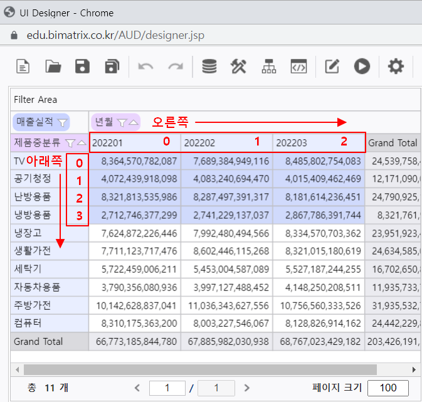The height and width of the screenshot is (402, 422).
Task: Toggle sort arrow on 년월 field
Action: pos(134,122)
